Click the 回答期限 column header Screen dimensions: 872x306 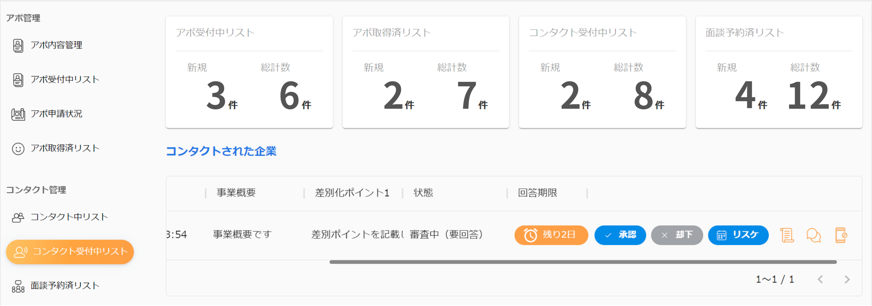(537, 193)
